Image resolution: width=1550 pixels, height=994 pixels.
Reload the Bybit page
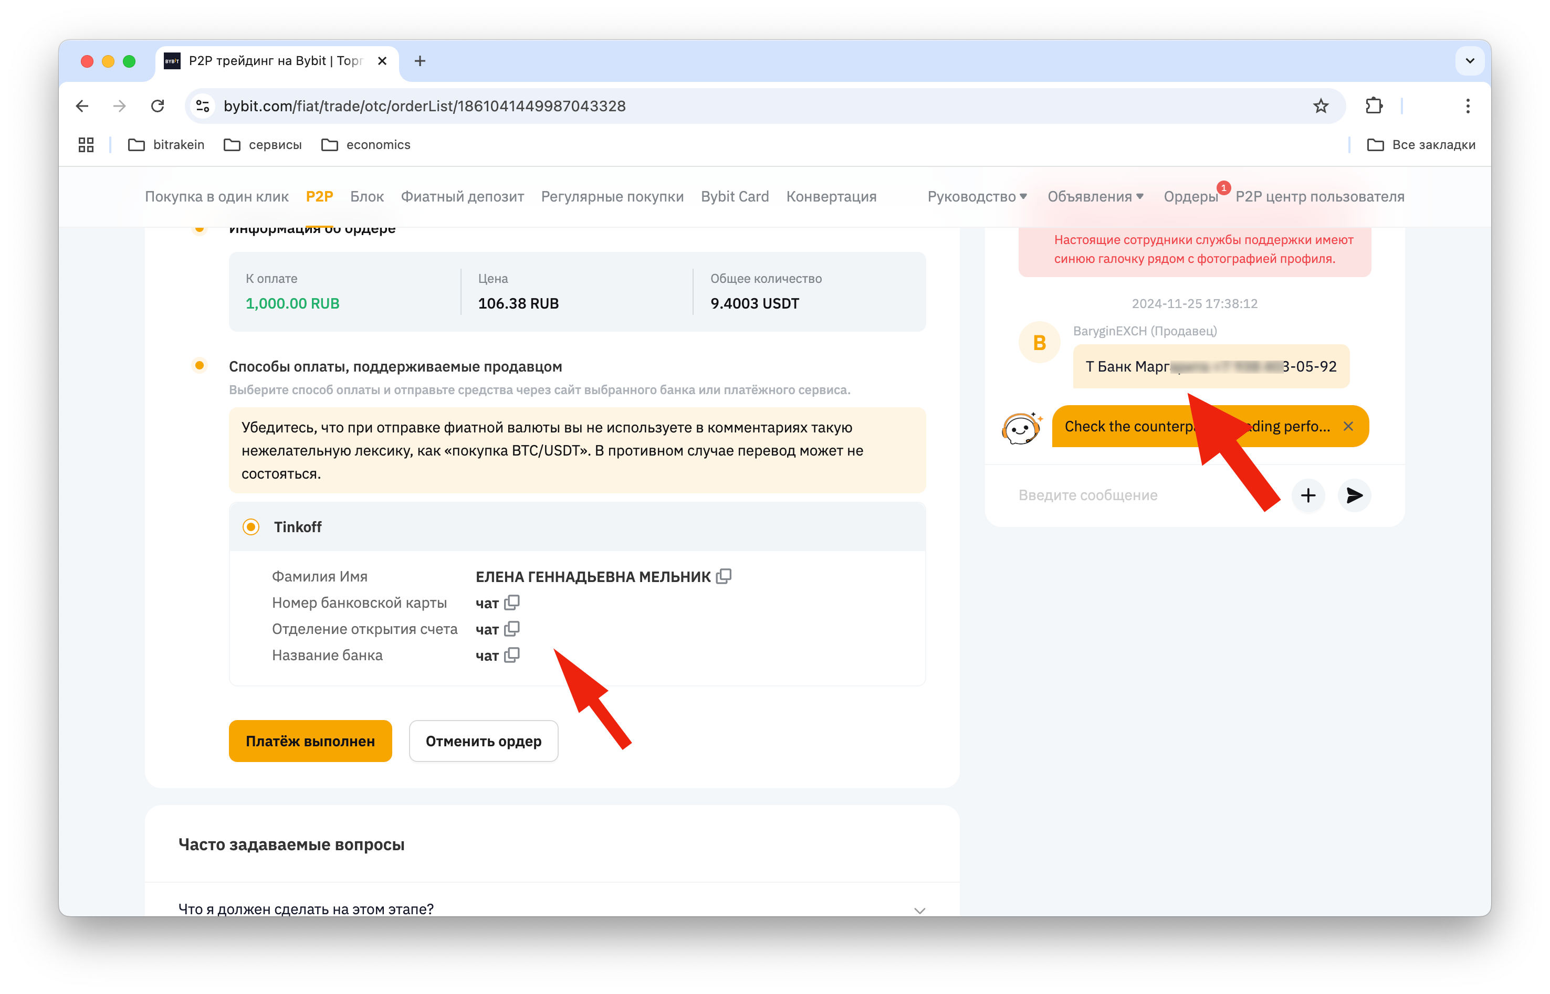158,106
